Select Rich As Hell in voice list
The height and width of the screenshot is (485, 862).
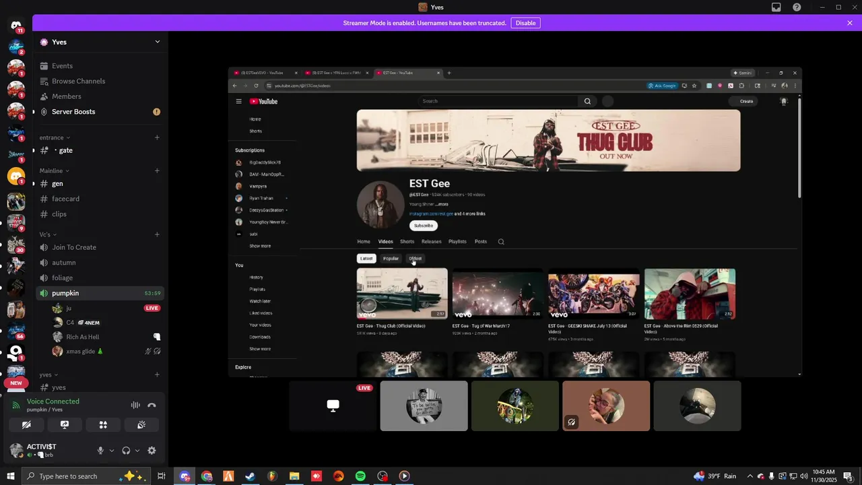click(107, 337)
